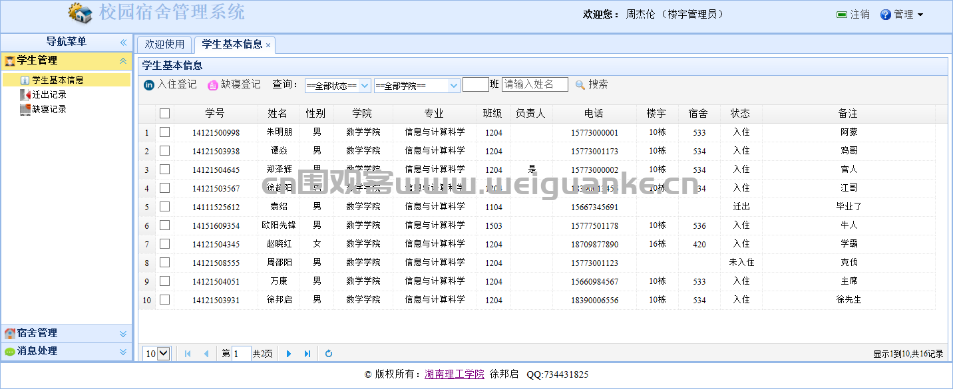Click the 消息处理 section icon
This screenshot has height=389, width=953.
click(x=9, y=351)
